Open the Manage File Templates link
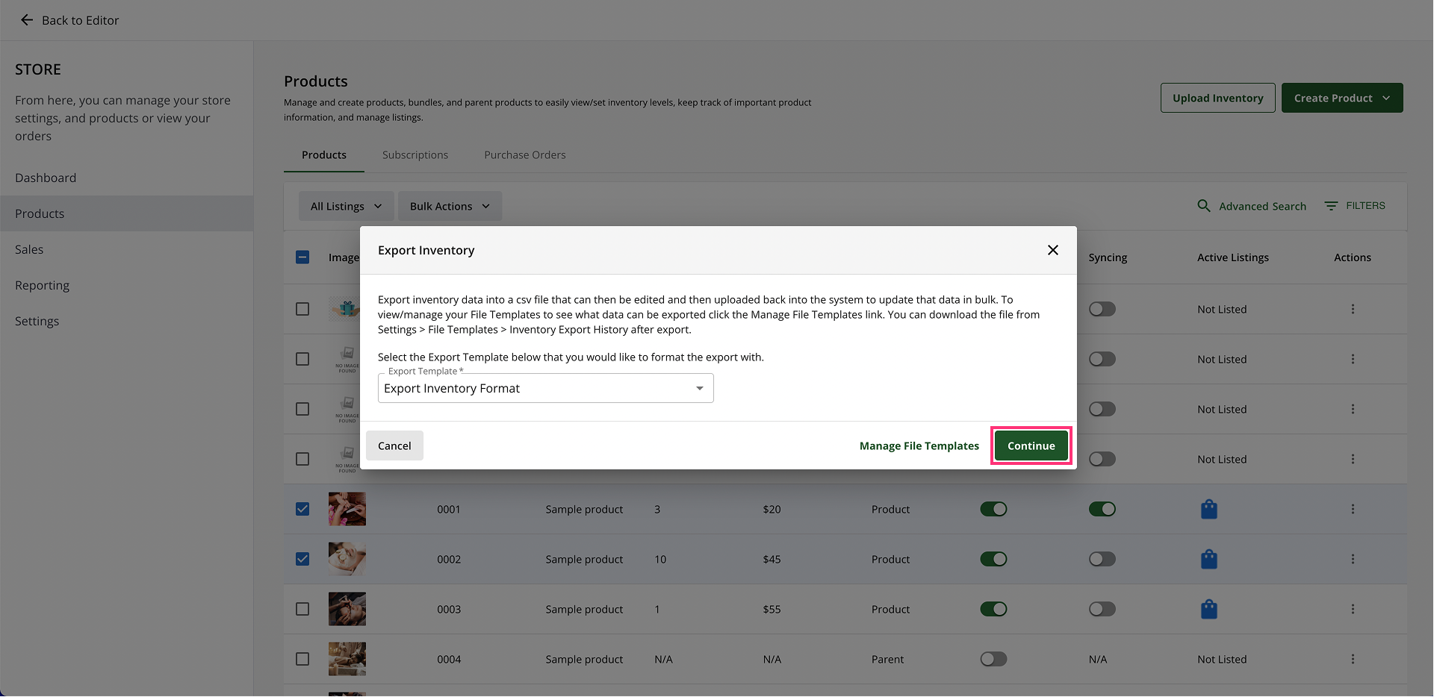Image resolution: width=1434 pixels, height=697 pixels. click(x=919, y=446)
